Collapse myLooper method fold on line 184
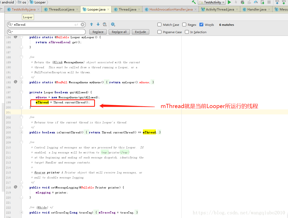 (x=21, y=37)
